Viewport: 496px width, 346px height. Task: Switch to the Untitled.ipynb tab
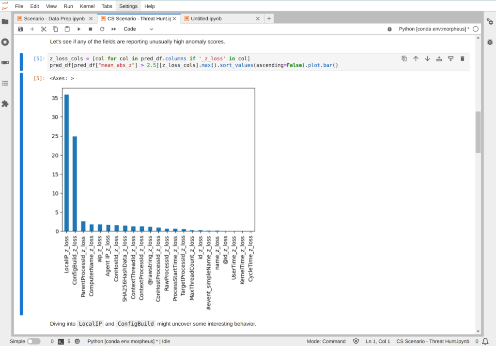coord(207,18)
